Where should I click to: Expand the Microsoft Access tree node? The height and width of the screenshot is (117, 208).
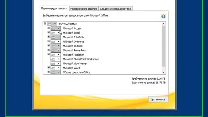pyautogui.click(x=49, y=28)
